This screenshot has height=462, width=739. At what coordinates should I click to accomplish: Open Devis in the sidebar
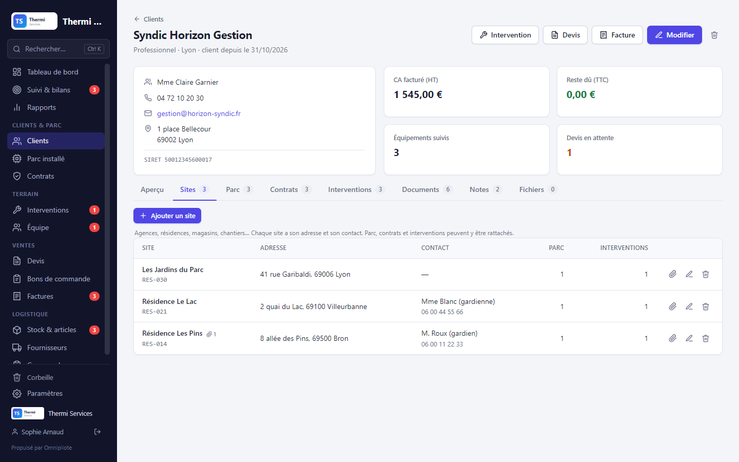click(56, 261)
